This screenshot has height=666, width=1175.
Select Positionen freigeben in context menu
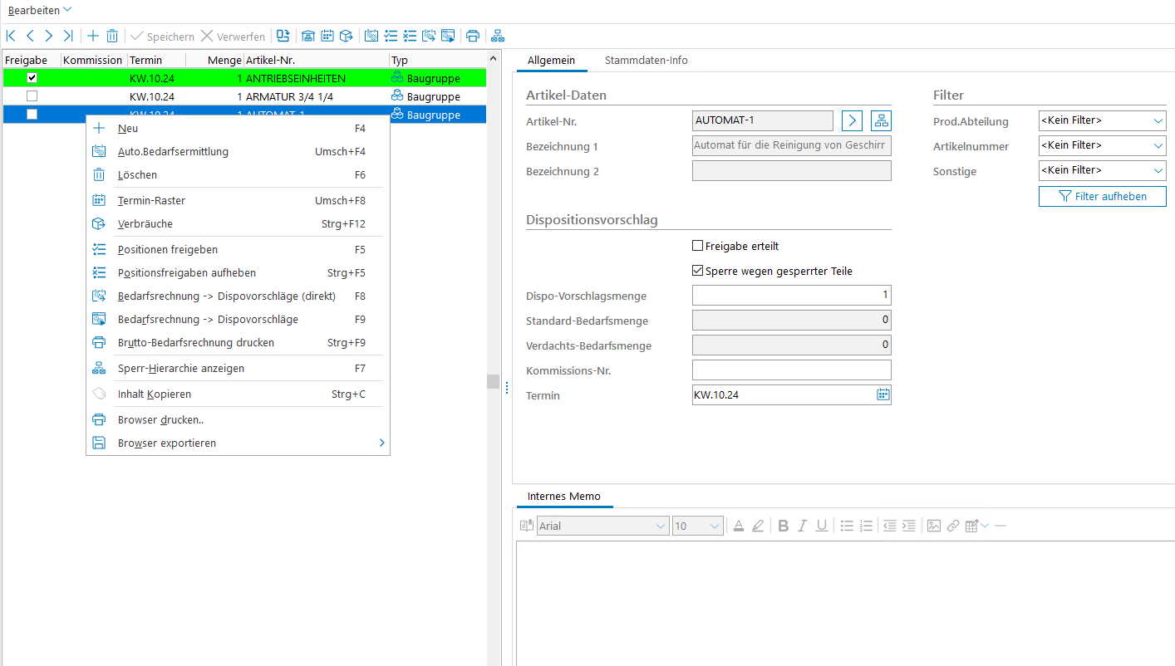click(167, 249)
